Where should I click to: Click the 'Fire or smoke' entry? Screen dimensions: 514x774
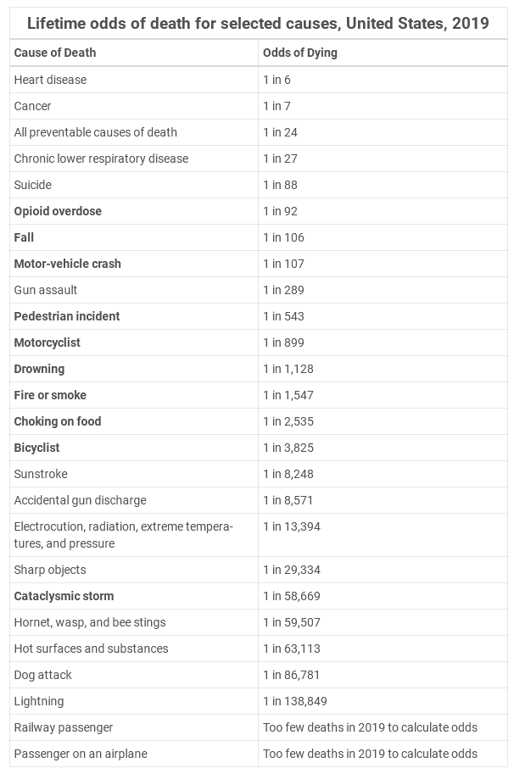(50, 395)
